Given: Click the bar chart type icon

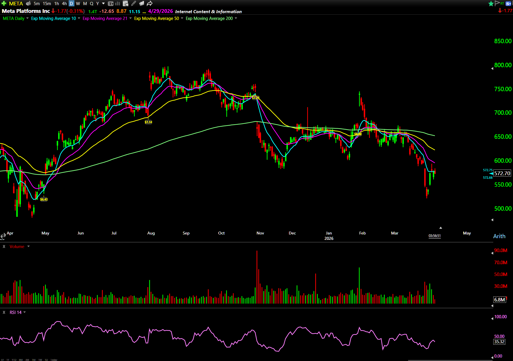Looking at the screenshot, I should point(118,3).
